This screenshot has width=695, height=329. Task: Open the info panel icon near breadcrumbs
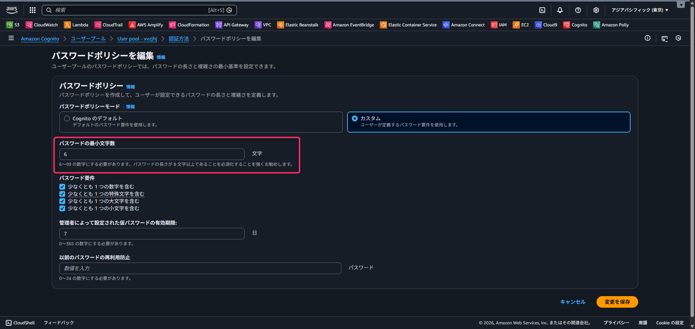pyautogui.click(x=648, y=38)
